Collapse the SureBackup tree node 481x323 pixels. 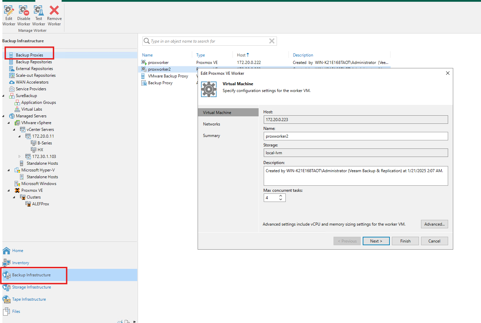tap(3, 96)
